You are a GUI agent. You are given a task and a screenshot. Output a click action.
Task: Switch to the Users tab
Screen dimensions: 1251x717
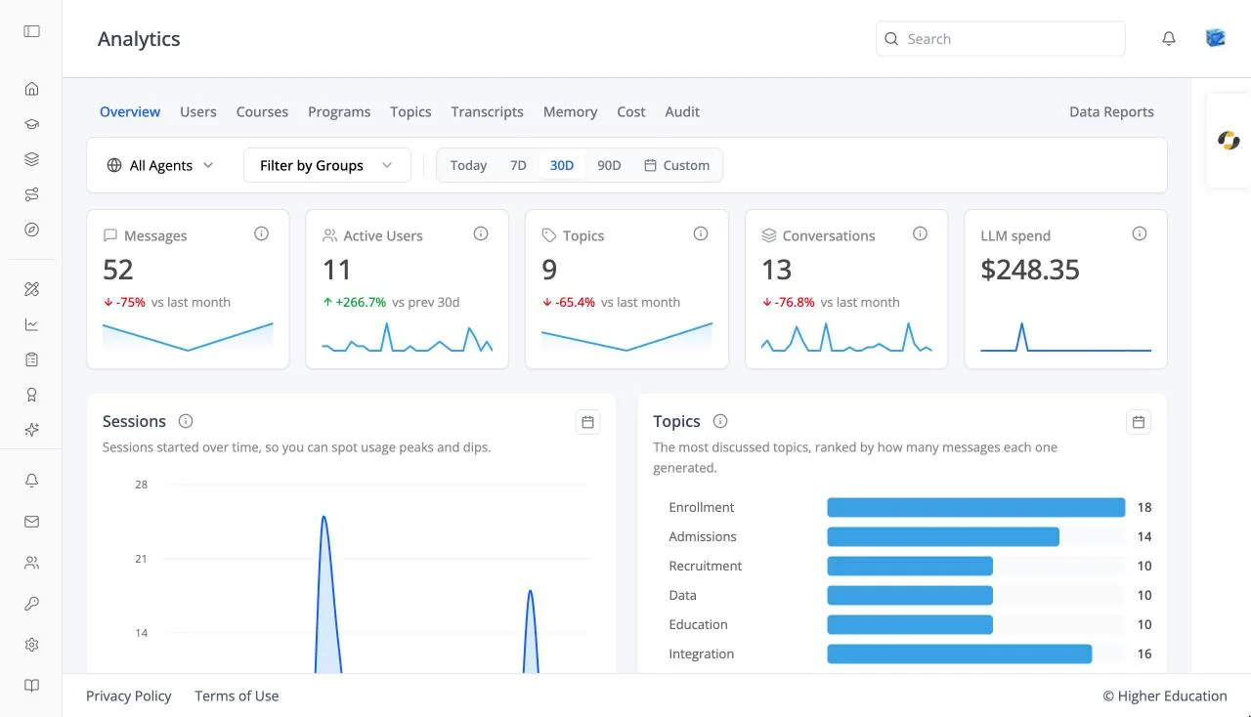tap(198, 111)
